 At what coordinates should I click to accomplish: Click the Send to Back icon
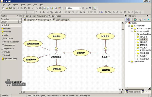[x=109, y=12]
